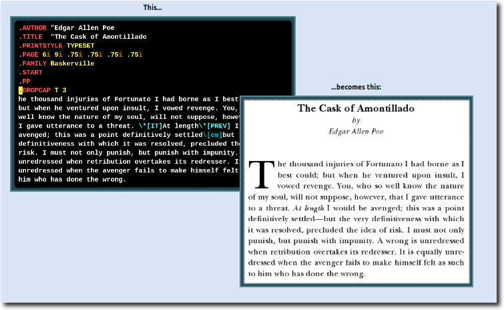Click the italic "At length" in output
The image size is (504, 310).
307,208
